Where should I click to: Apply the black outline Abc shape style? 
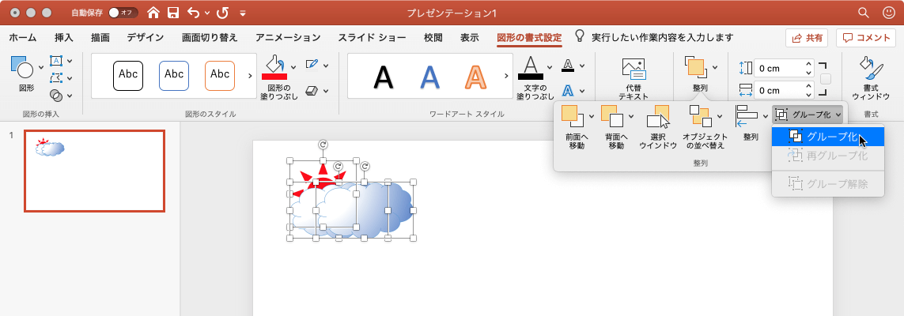(128, 76)
